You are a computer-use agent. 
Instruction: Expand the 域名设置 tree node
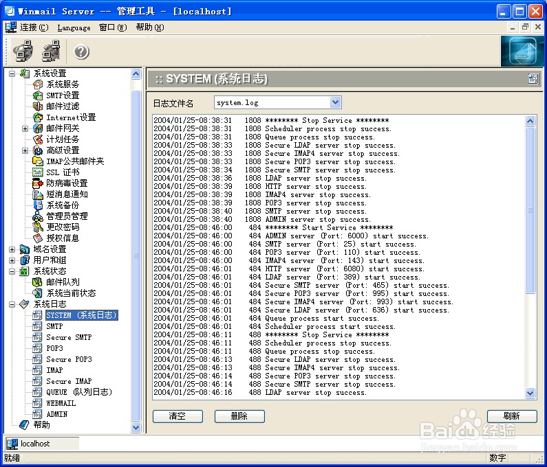point(12,249)
